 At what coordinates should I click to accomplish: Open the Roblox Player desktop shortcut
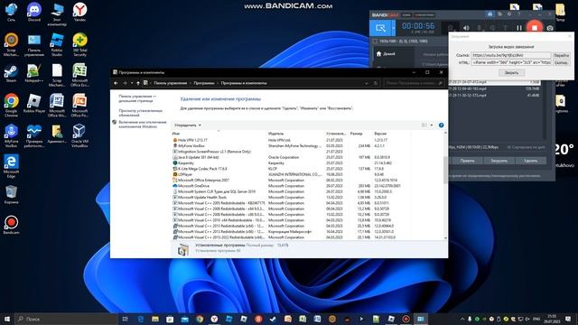pyautogui.click(x=34, y=103)
